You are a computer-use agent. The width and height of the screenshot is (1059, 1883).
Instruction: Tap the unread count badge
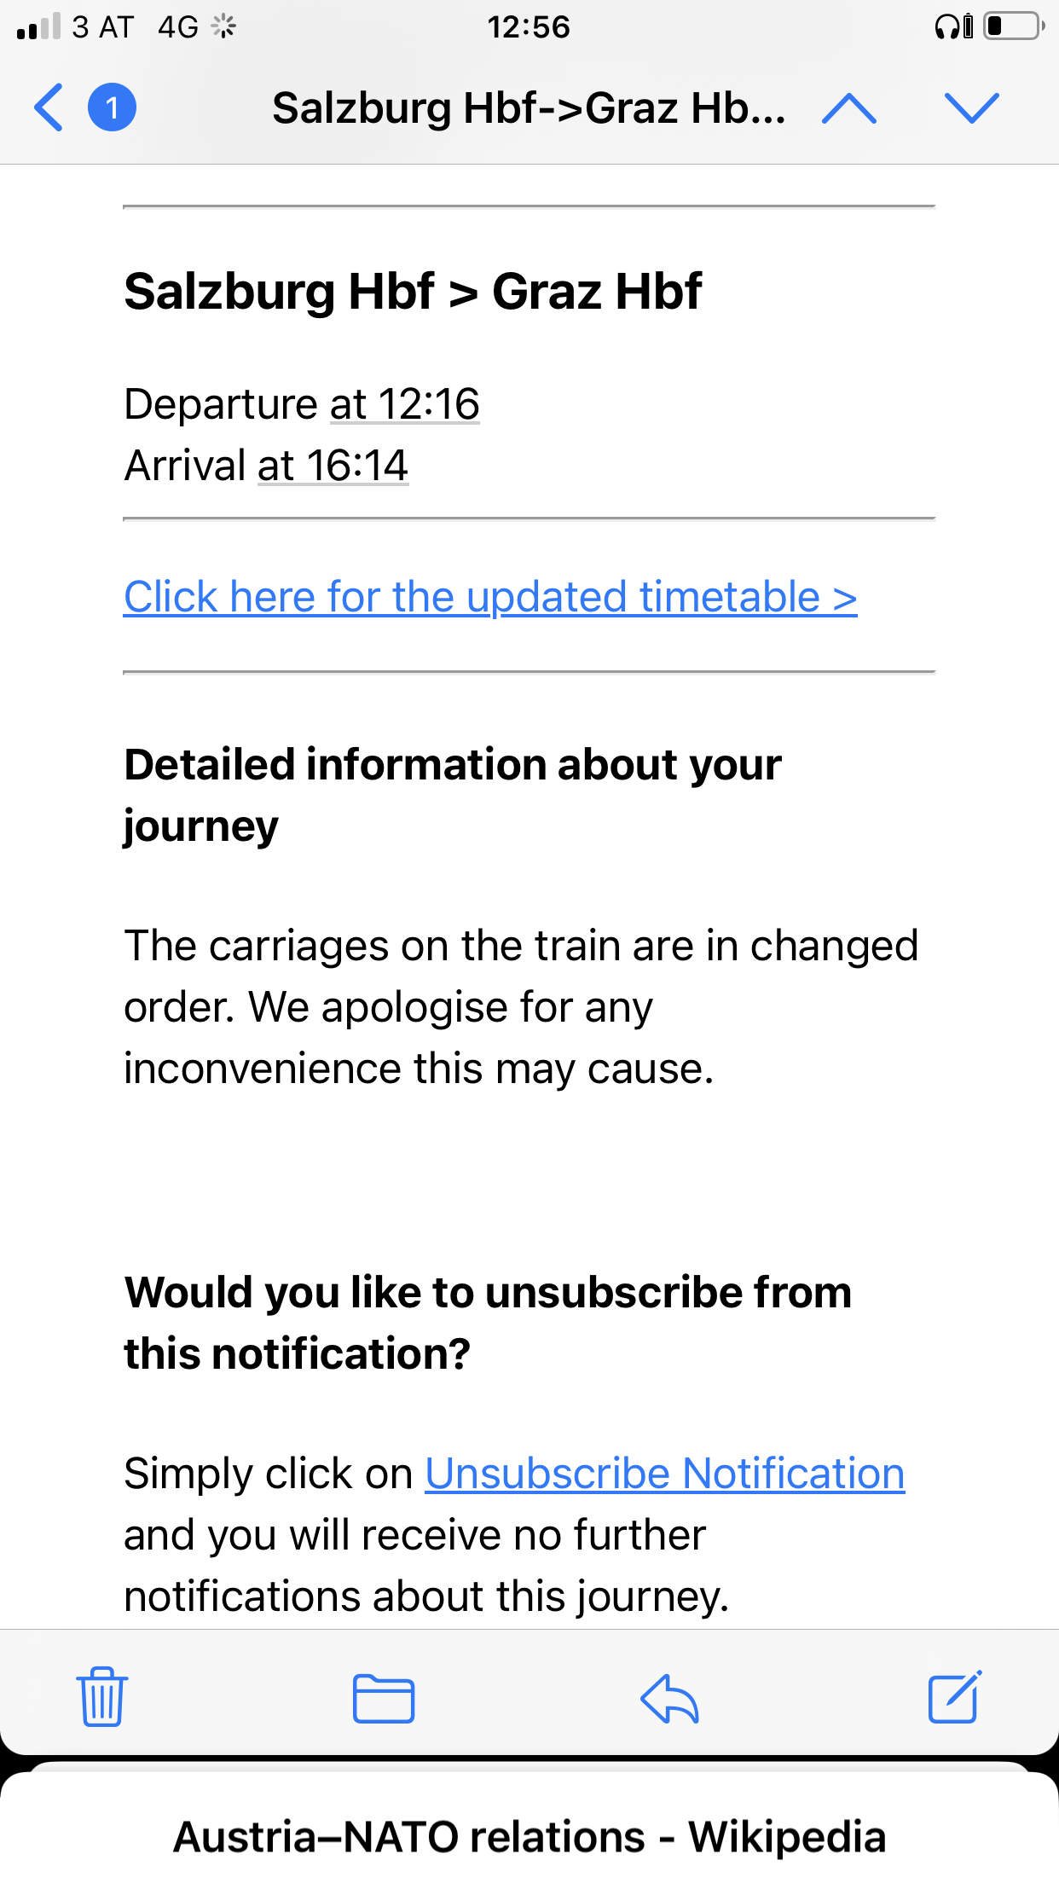[112, 107]
